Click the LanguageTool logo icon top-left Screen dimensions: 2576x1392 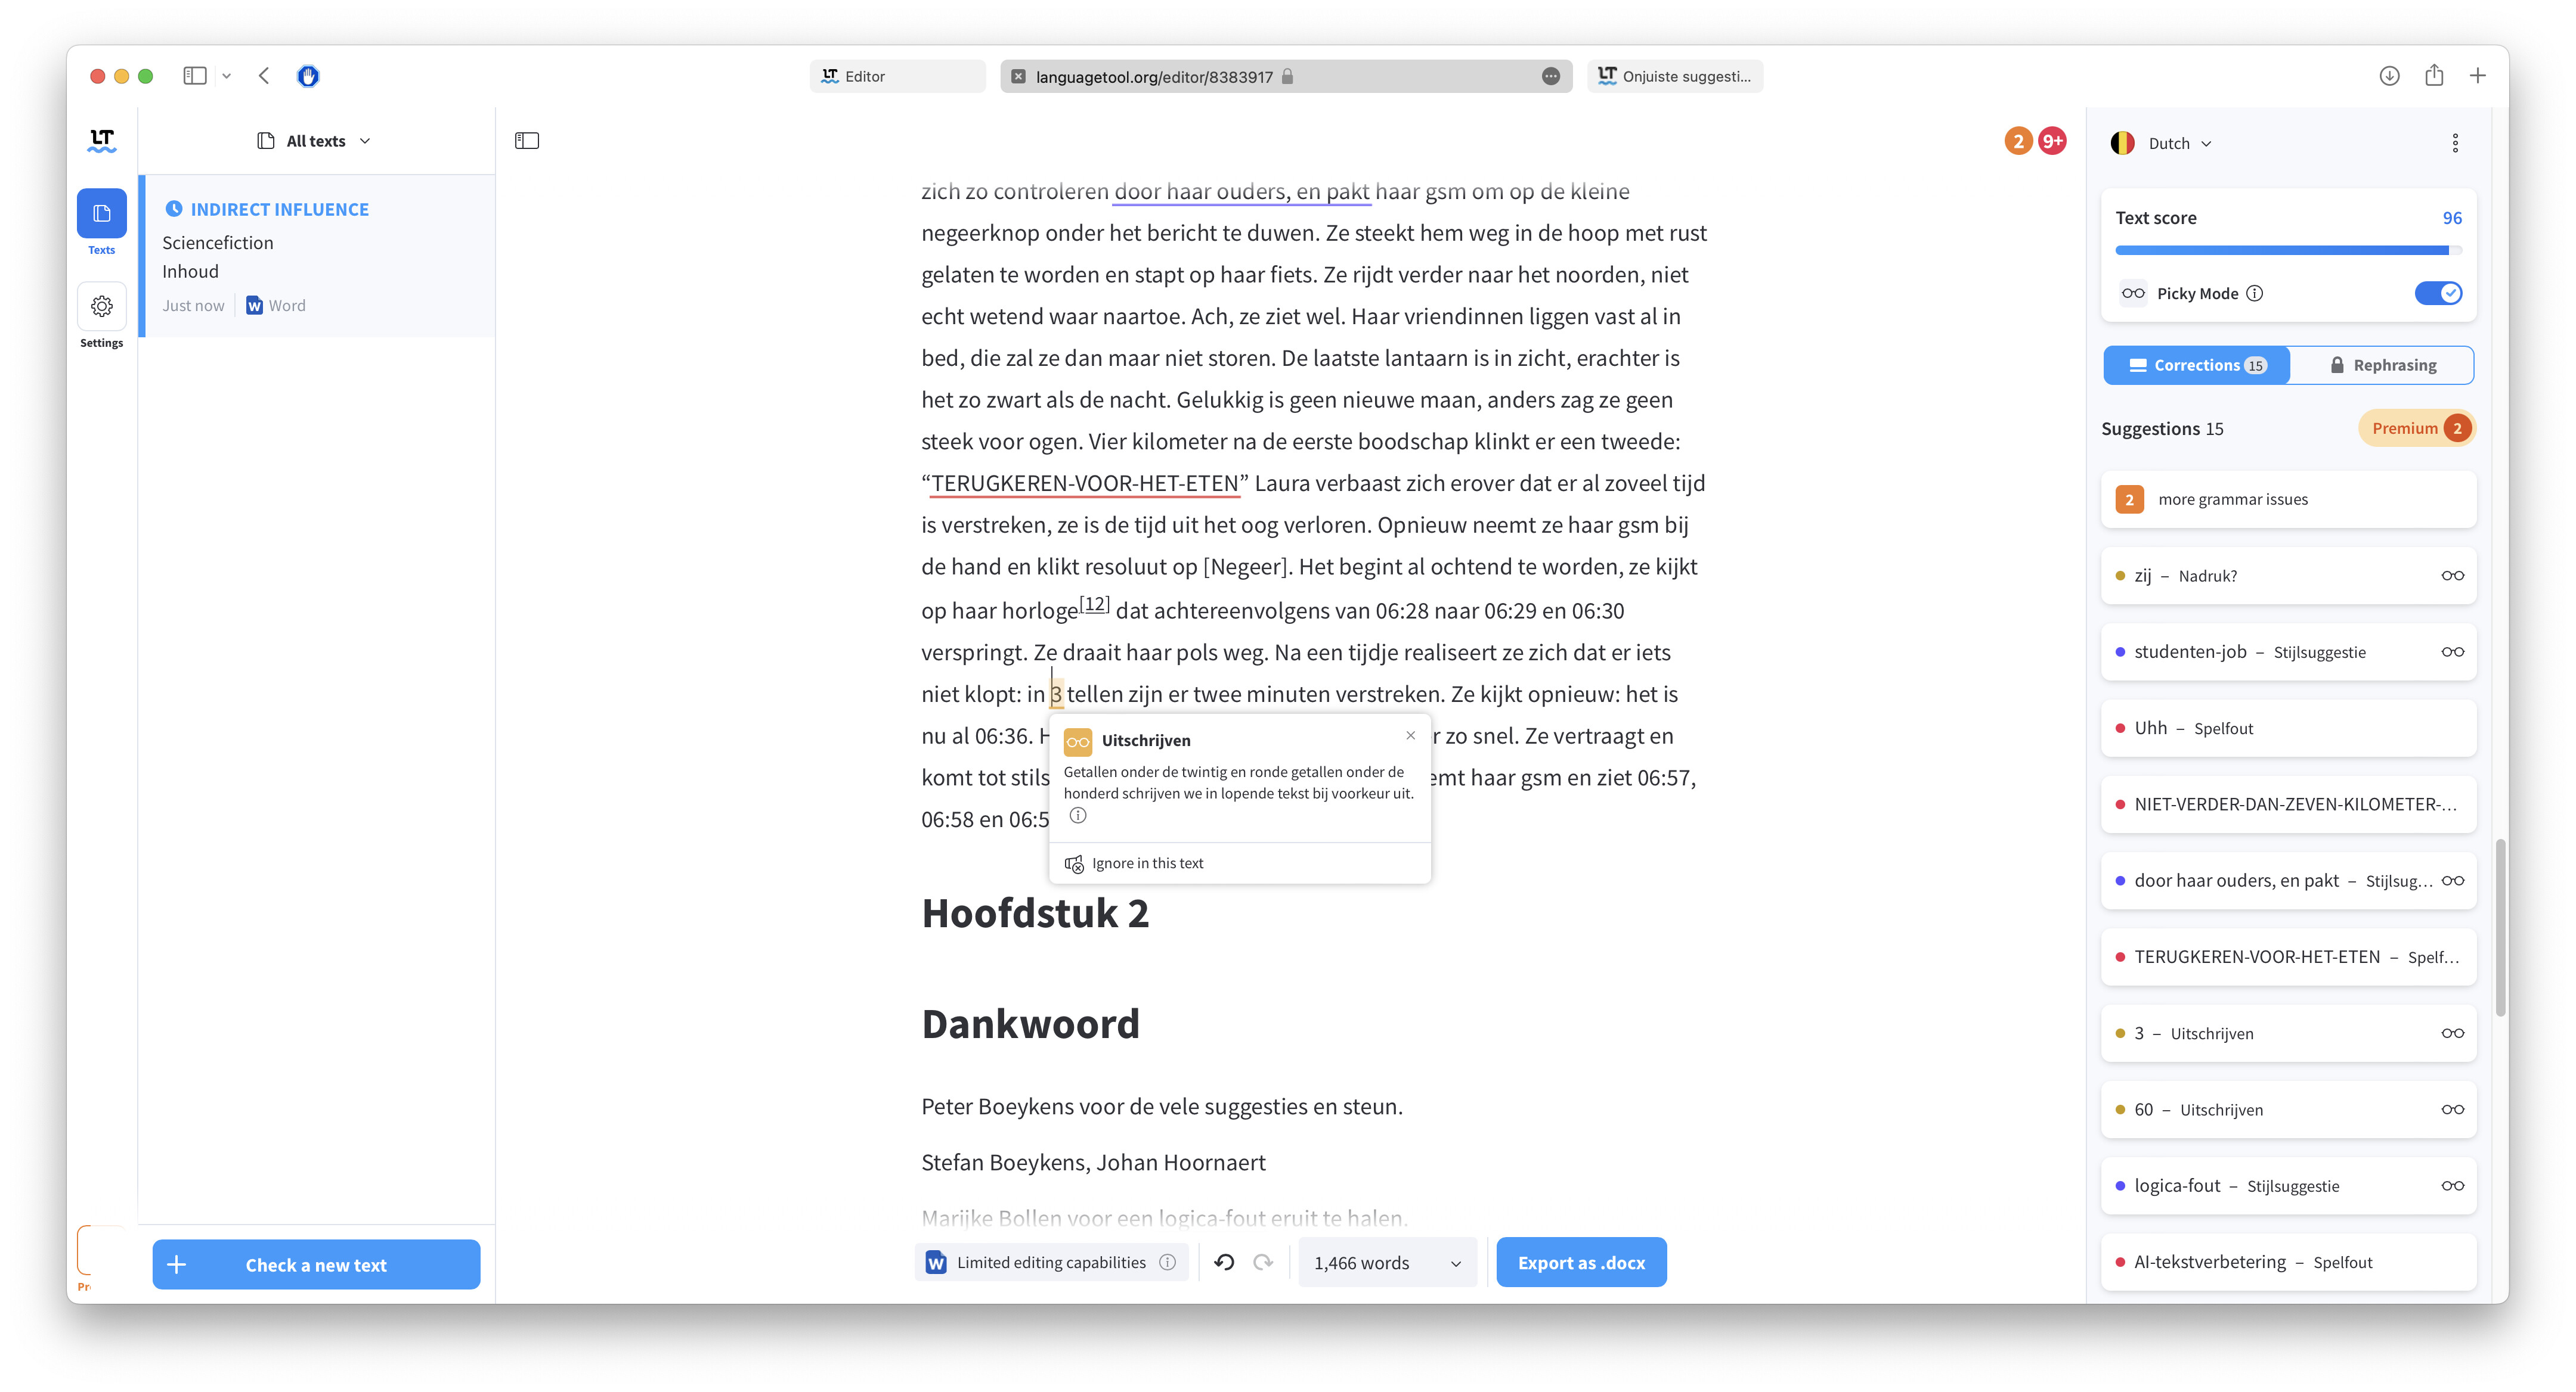click(x=101, y=141)
